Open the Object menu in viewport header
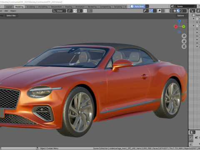Viewport: 200px width, 150px height. [13, 11]
